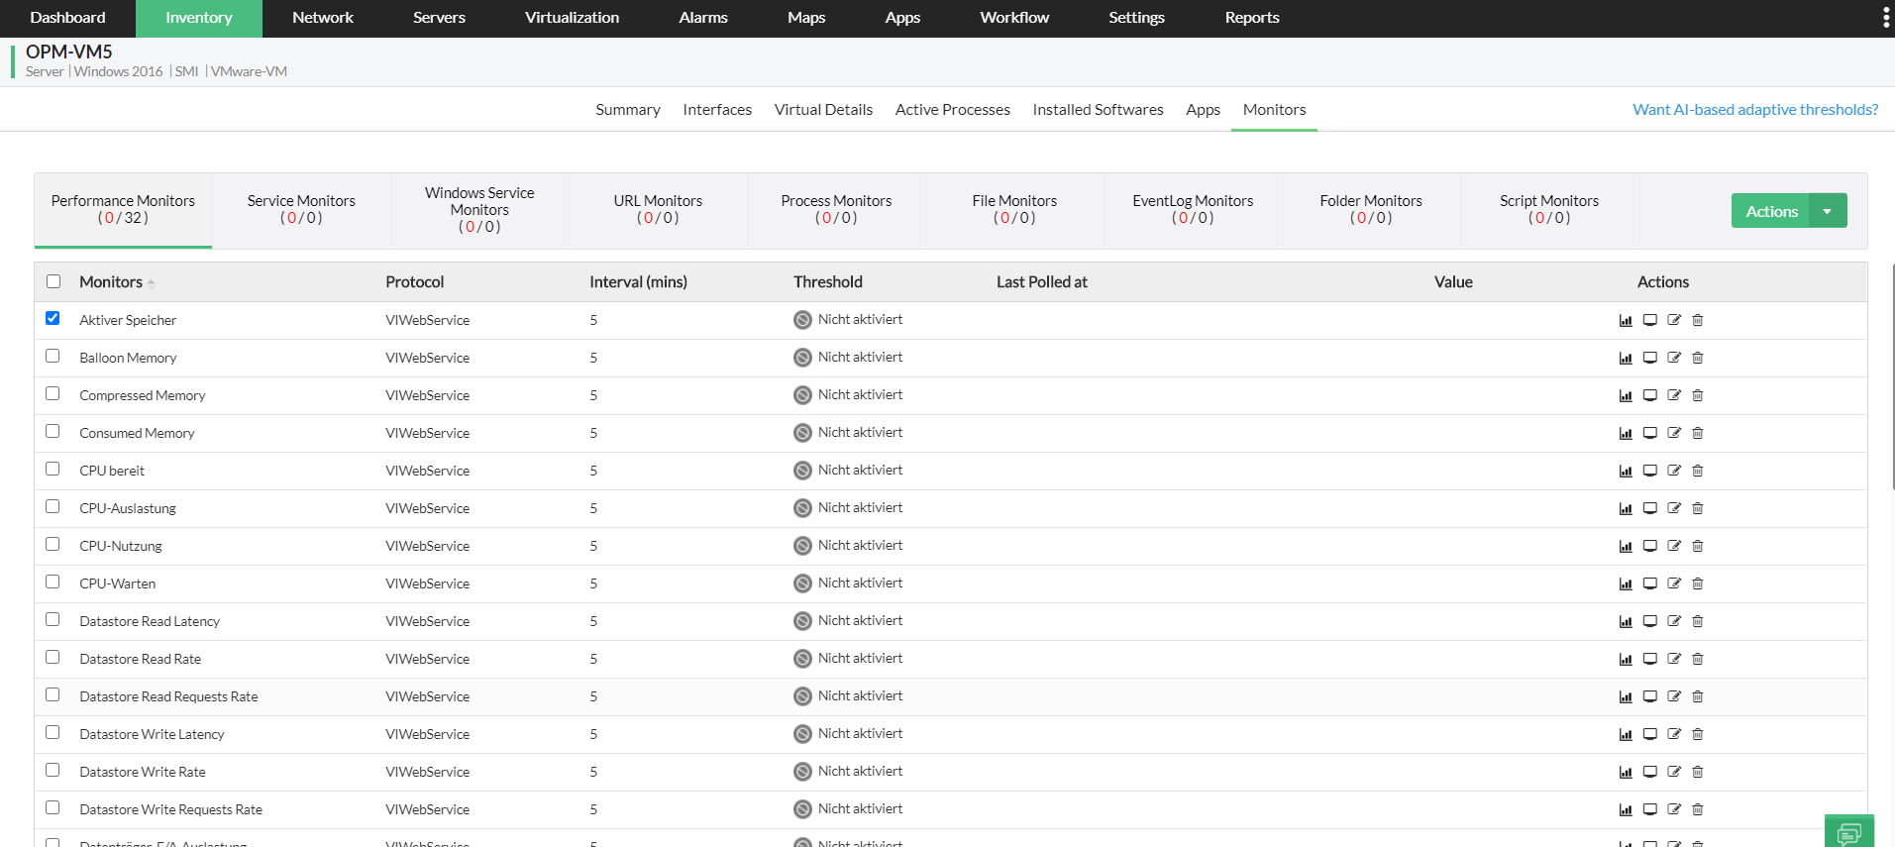Viewport: 1895px width, 847px height.
Task: Click the page vertical scrollbar
Action: [x=1892, y=376]
